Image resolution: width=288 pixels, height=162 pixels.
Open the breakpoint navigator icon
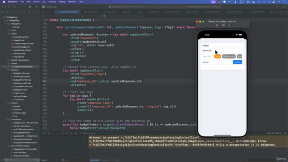(x=34, y=12)
